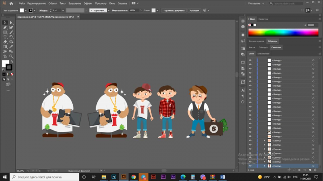This screenshot has height=181, width=323.
Task: Select the Eraser tool
Action: 5,42
